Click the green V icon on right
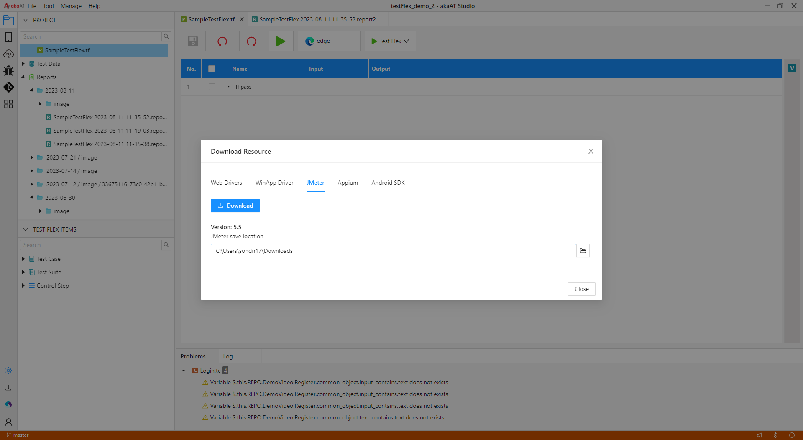Image resolution: width=803 pixels, height=440 pixels. [x=792, y=68]
